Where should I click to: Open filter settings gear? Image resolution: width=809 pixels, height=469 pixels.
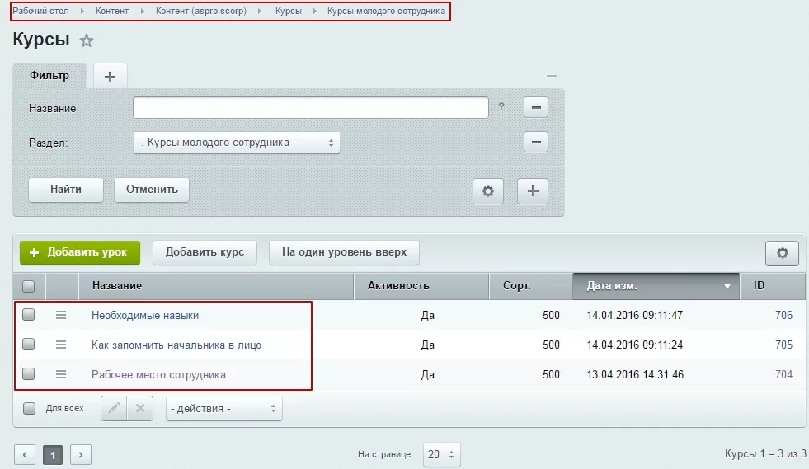(x=488, y=191)
